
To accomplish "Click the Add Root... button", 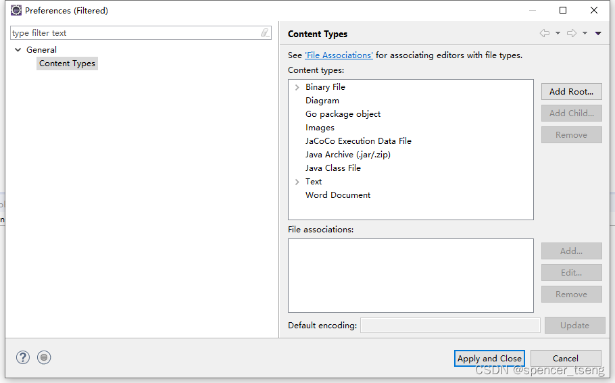I will coord(572,92).
